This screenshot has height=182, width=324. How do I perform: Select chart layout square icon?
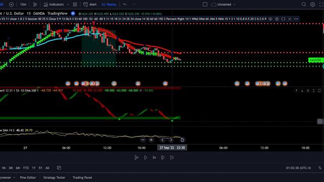point(205,5)
